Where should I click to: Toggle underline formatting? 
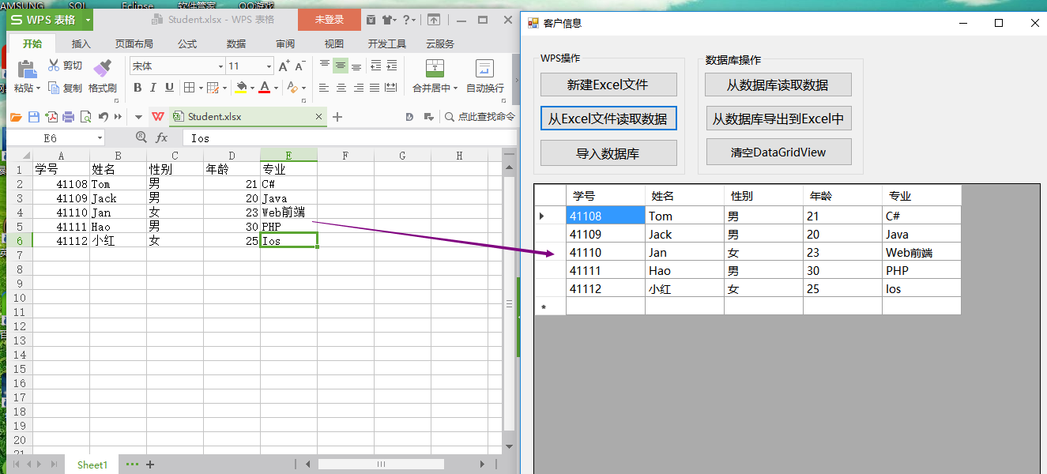(x=168, y=88)
